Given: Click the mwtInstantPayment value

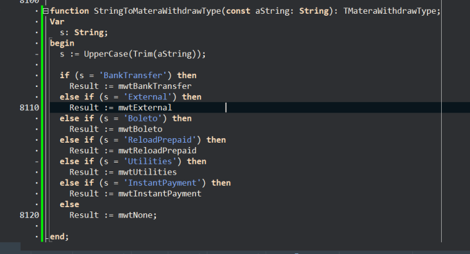Looking at the screenshot, I should click(160, 194).
